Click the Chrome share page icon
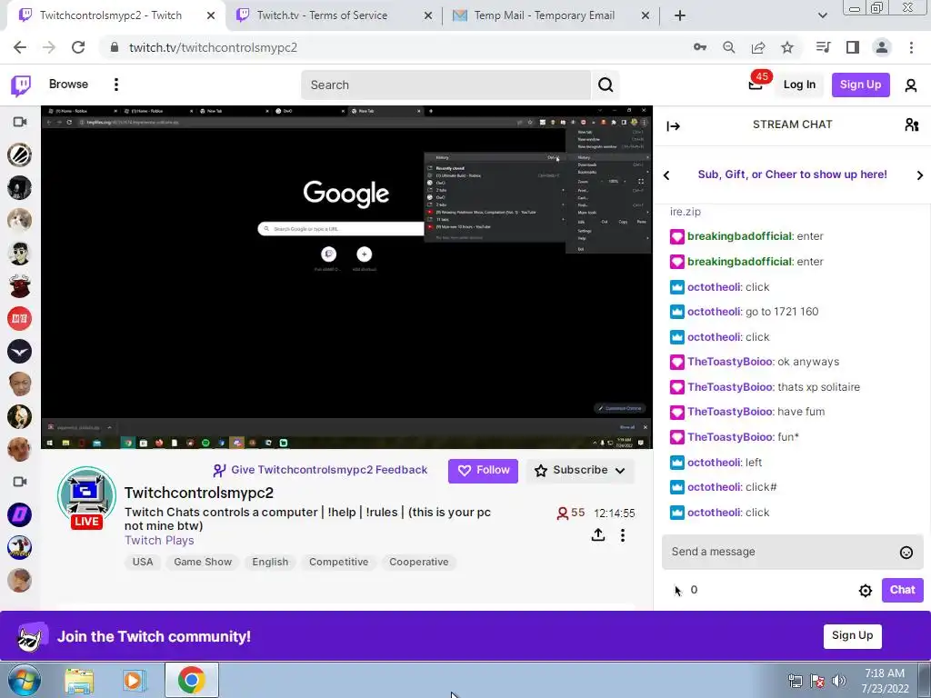931x698 pixels. click(x=758, y=47)
